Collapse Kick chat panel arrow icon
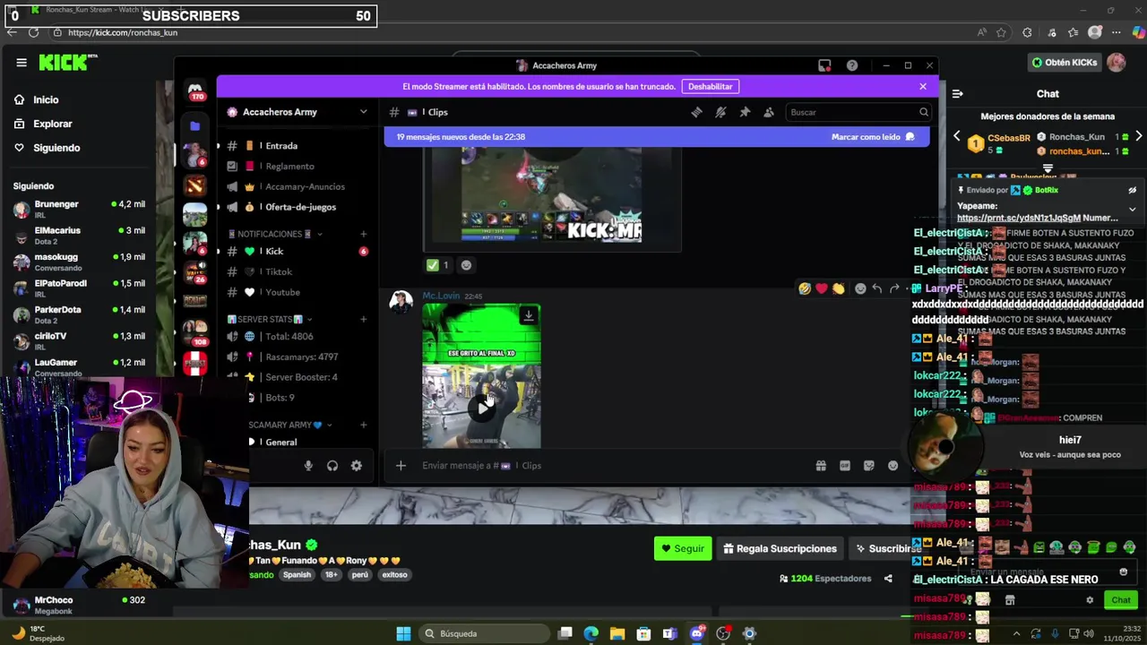The height and width of the screenshot is (645, 1147). [957, 94]
